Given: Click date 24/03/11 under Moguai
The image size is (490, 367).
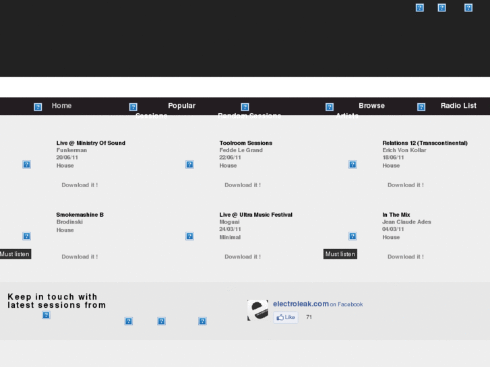Looking at the screenshot, I should coord(230,229).
